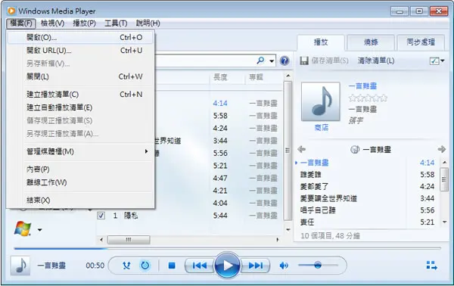Click the playlist scrollbar down arrow
The image size is (454, 286).
point(444,222)
